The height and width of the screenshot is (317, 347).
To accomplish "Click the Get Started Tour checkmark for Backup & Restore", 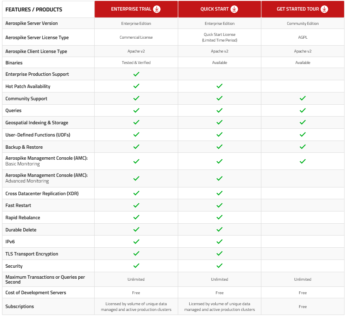I will click(x=303, y=147).
